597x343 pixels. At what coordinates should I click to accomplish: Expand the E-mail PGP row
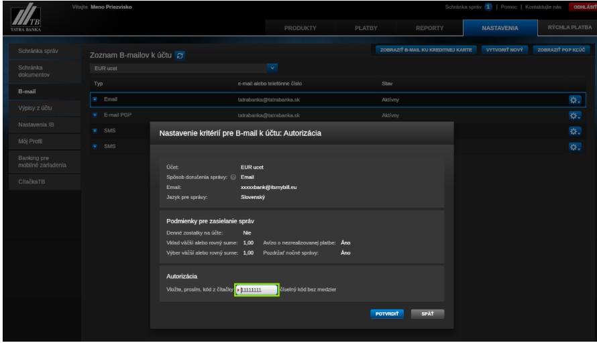tap(95, 115)
